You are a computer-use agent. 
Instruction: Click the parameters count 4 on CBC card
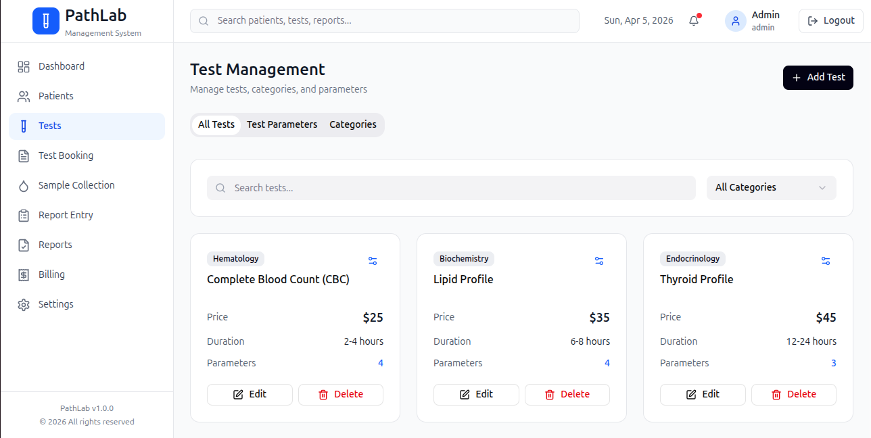pyautogui.click(x=381, y=363)
